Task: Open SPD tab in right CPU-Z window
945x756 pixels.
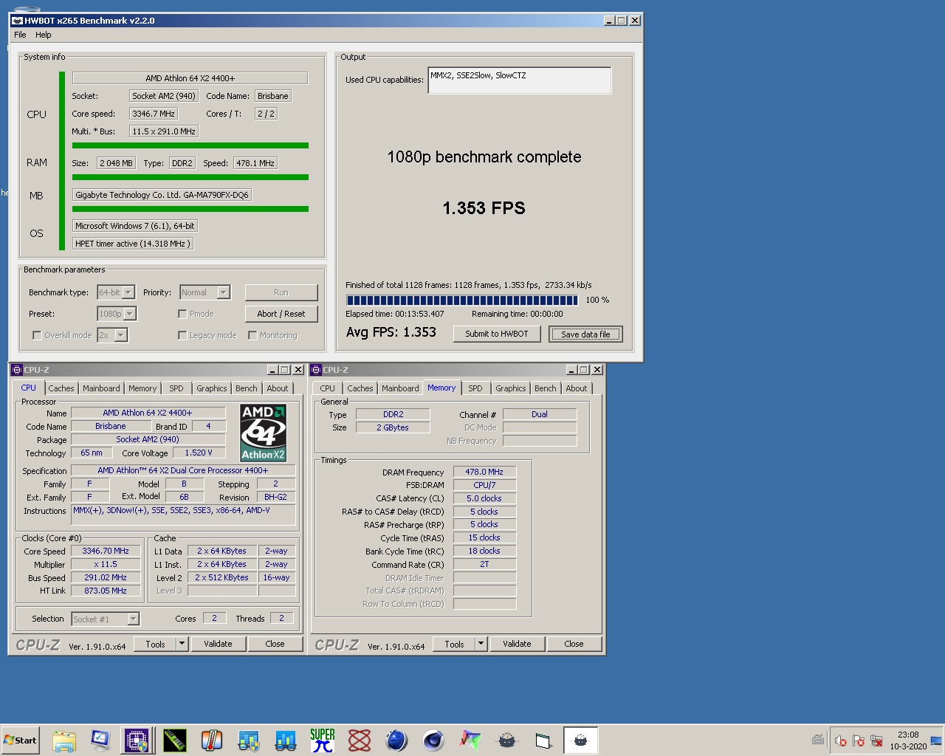Action: [x=475, y=388]
